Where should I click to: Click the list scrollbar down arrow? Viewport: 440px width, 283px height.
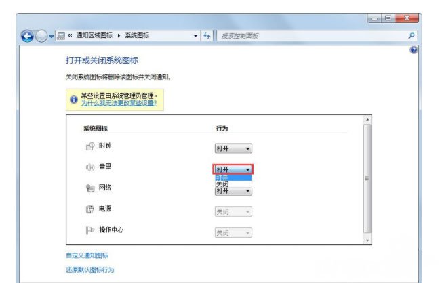pos(367,240)
